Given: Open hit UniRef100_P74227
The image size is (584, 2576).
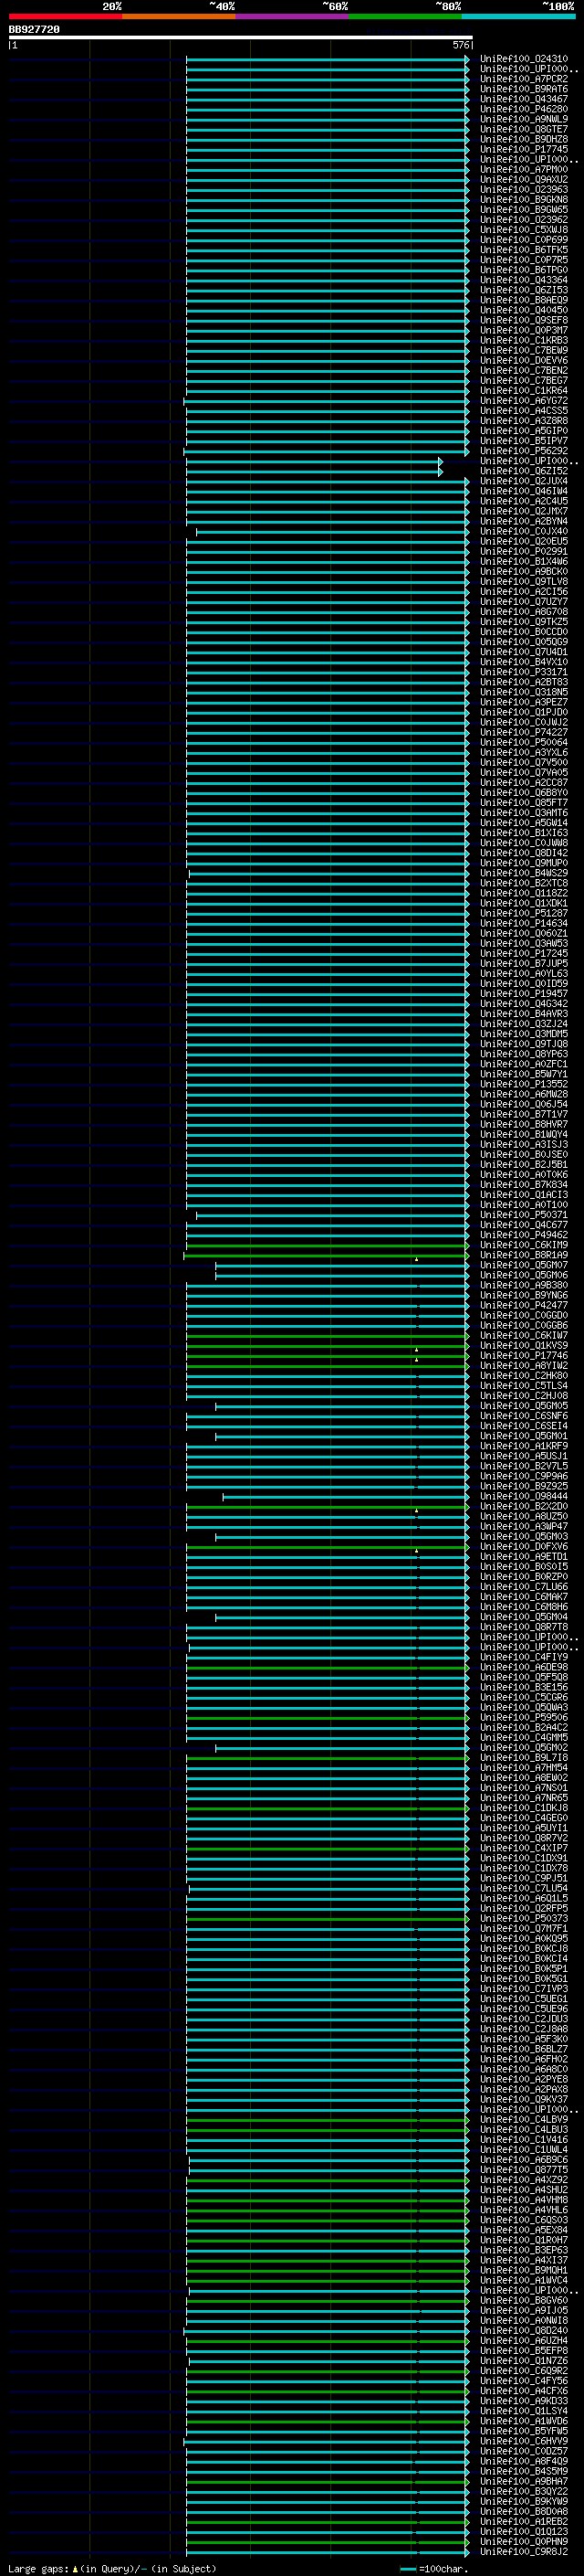Looking at the screenshot, I should 524,732.
